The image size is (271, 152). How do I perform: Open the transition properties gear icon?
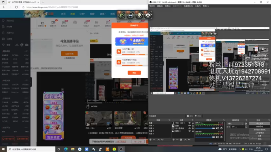tap(246, 124)
